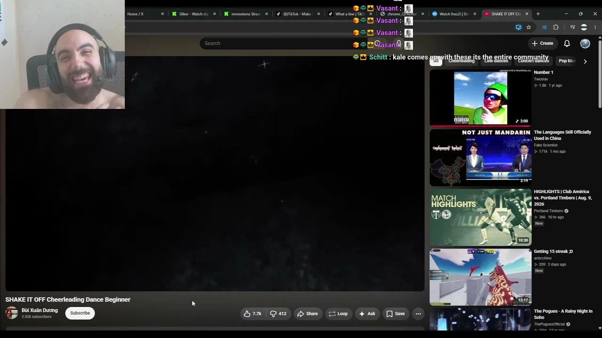Open the Fake Scientist channel link
Image resolution: width=602 pixels, height=338 pixels.
(546, 145)
